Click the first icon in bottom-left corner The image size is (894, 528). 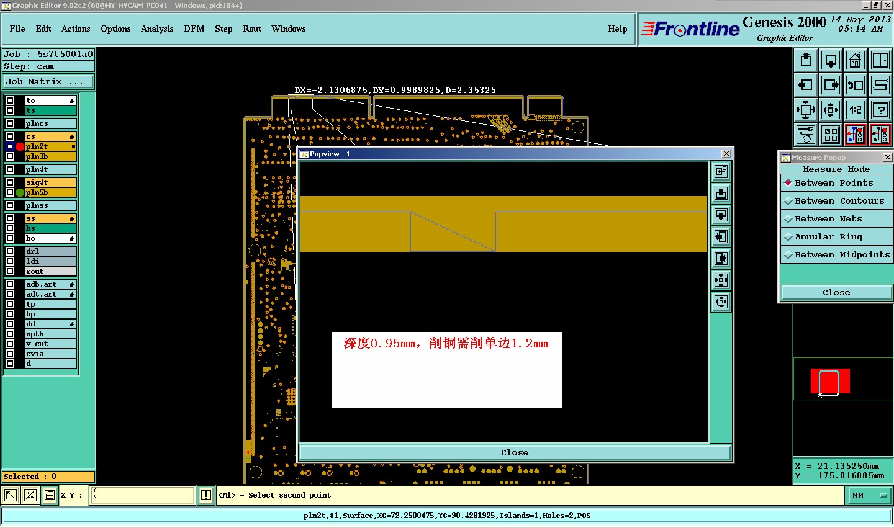point(11,495)
